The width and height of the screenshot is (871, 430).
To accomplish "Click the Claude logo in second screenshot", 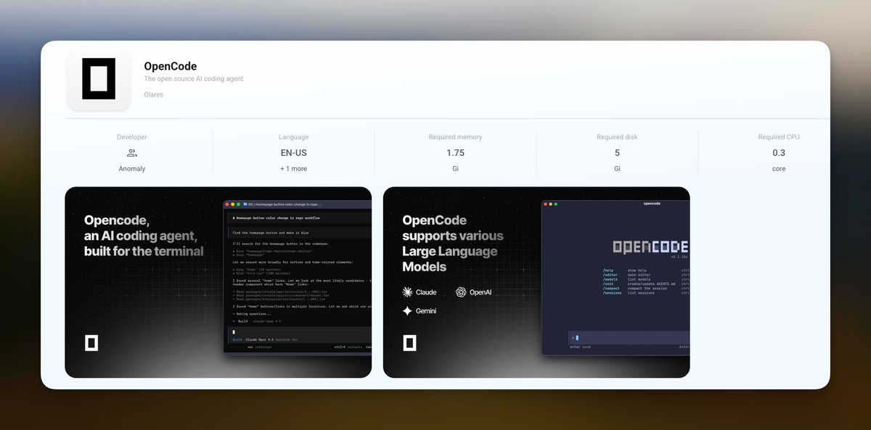I will point(408,292).
